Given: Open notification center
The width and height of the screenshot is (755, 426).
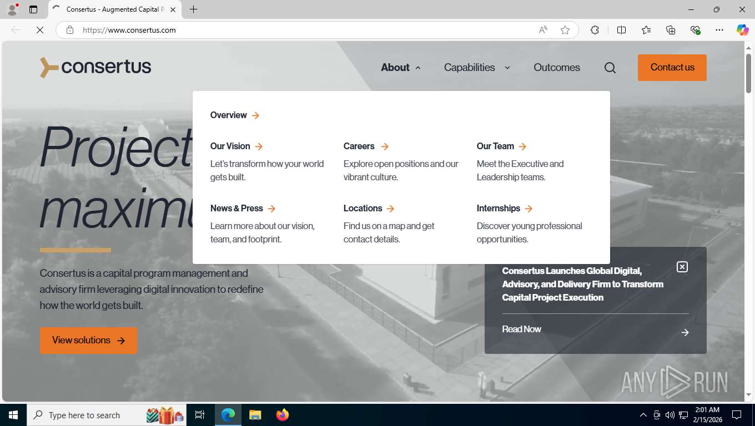Looking at the screenshot, I should (737, 415).
